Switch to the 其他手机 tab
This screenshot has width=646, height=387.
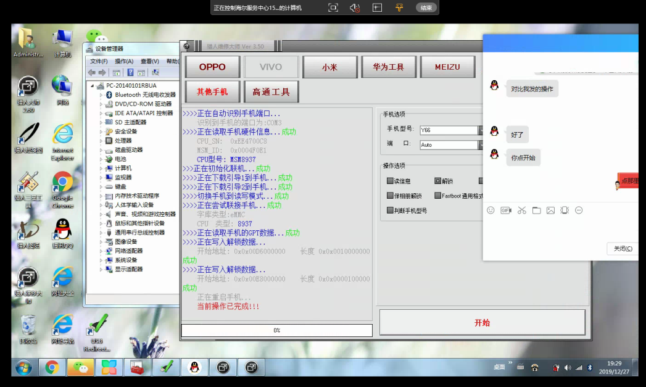(212, 91)
